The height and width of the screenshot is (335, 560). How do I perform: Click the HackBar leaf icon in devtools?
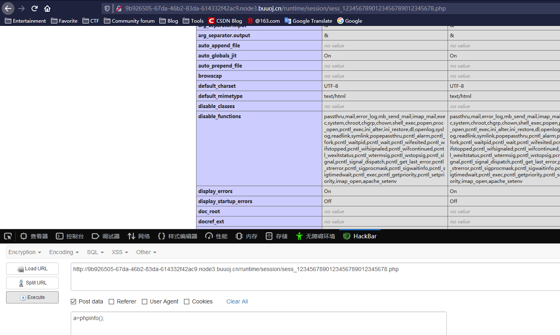346,236
